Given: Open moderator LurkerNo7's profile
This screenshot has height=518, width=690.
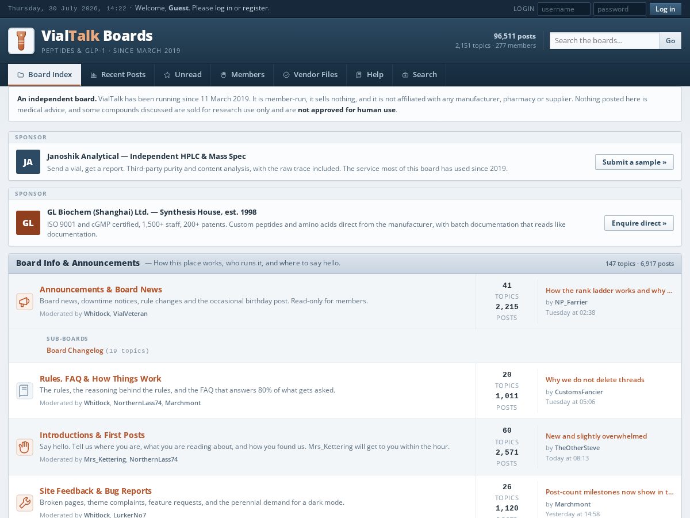Looking at the screenshot, I should (129, 515).
